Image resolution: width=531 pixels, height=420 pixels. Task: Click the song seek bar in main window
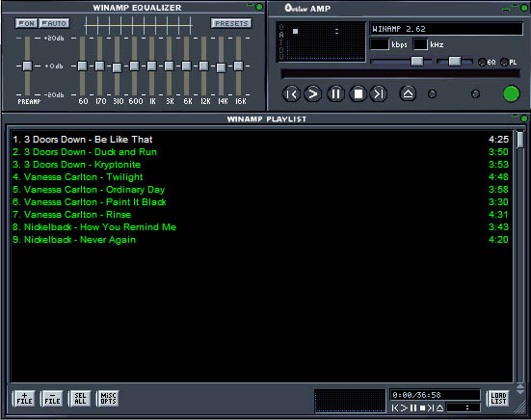click(x=400, y=73)
